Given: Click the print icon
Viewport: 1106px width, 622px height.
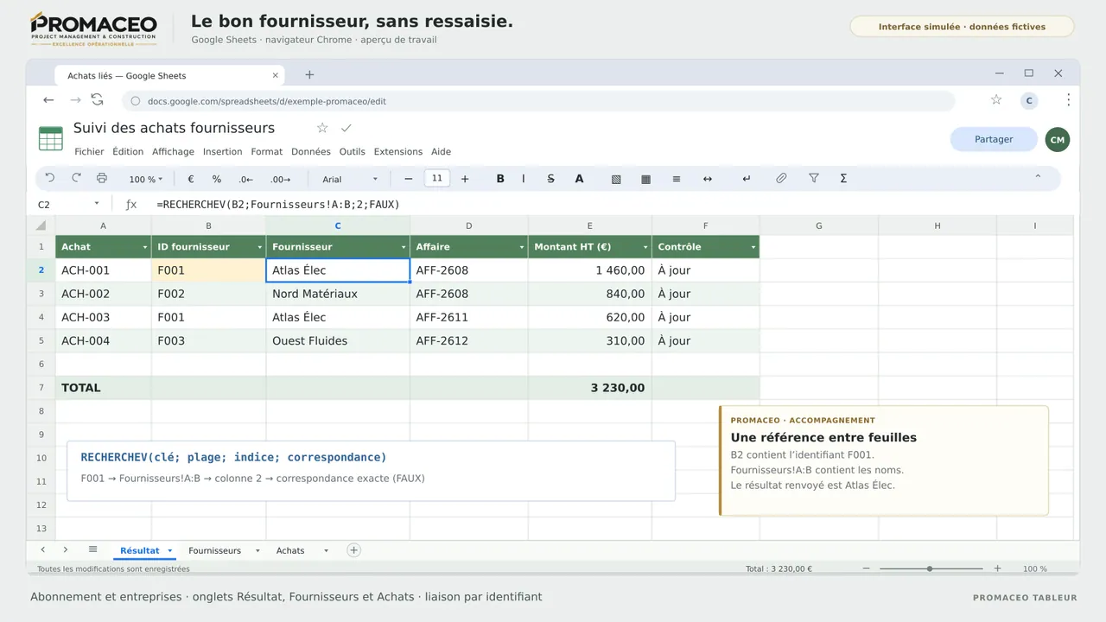Looking at the screenshot, I should [x=102, y=178].
